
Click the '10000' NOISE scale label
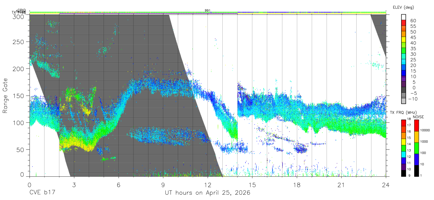[x=425, y=130]
